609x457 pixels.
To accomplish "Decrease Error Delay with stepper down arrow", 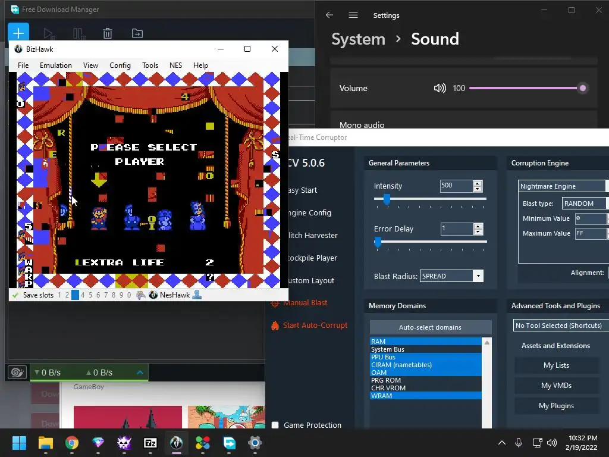I will (x=478, y=231).
